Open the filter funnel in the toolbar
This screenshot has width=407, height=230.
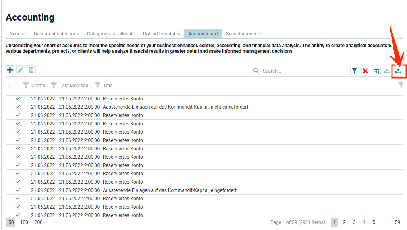tap(355, 71)
